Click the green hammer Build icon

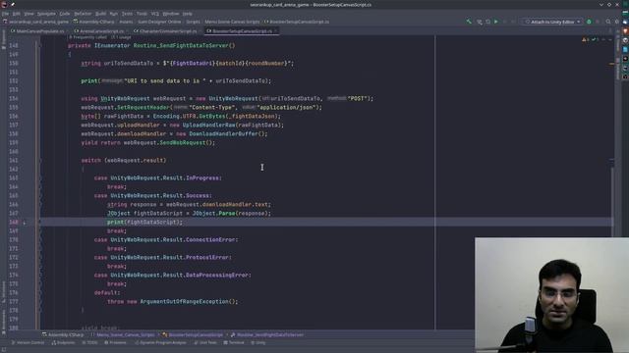pyautogui.click(x=469, y=22)
